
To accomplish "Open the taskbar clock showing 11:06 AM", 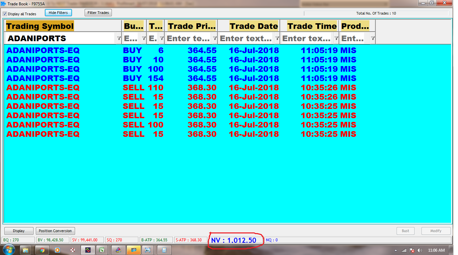I will pos(436,250).
